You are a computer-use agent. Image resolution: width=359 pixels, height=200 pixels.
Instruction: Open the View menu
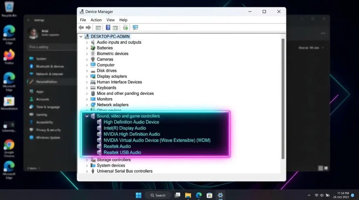coord(110,20)
